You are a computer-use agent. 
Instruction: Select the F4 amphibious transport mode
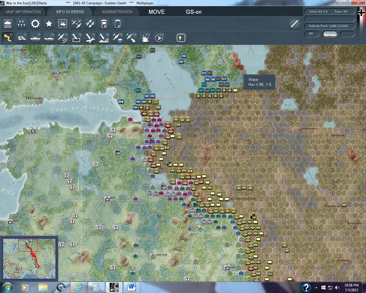point(49,38)
